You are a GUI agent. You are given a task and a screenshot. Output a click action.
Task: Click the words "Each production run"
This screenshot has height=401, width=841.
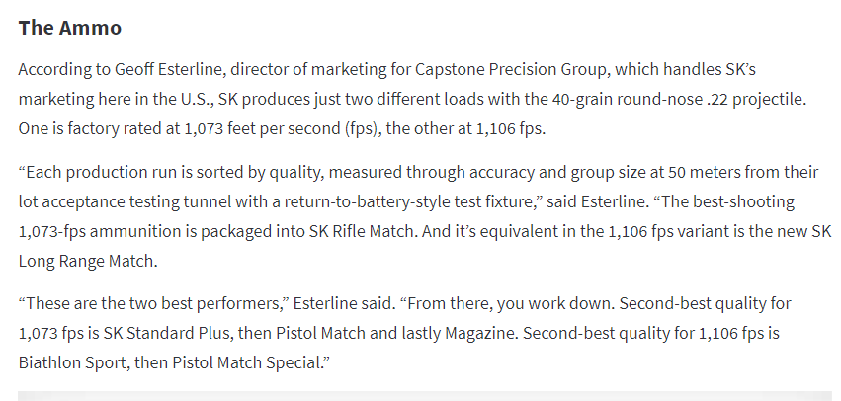click(x=96, y=172)
